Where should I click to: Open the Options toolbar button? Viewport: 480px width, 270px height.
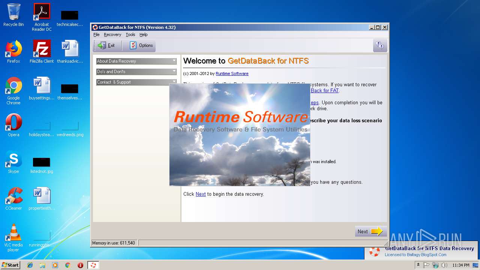coord(141,45)
